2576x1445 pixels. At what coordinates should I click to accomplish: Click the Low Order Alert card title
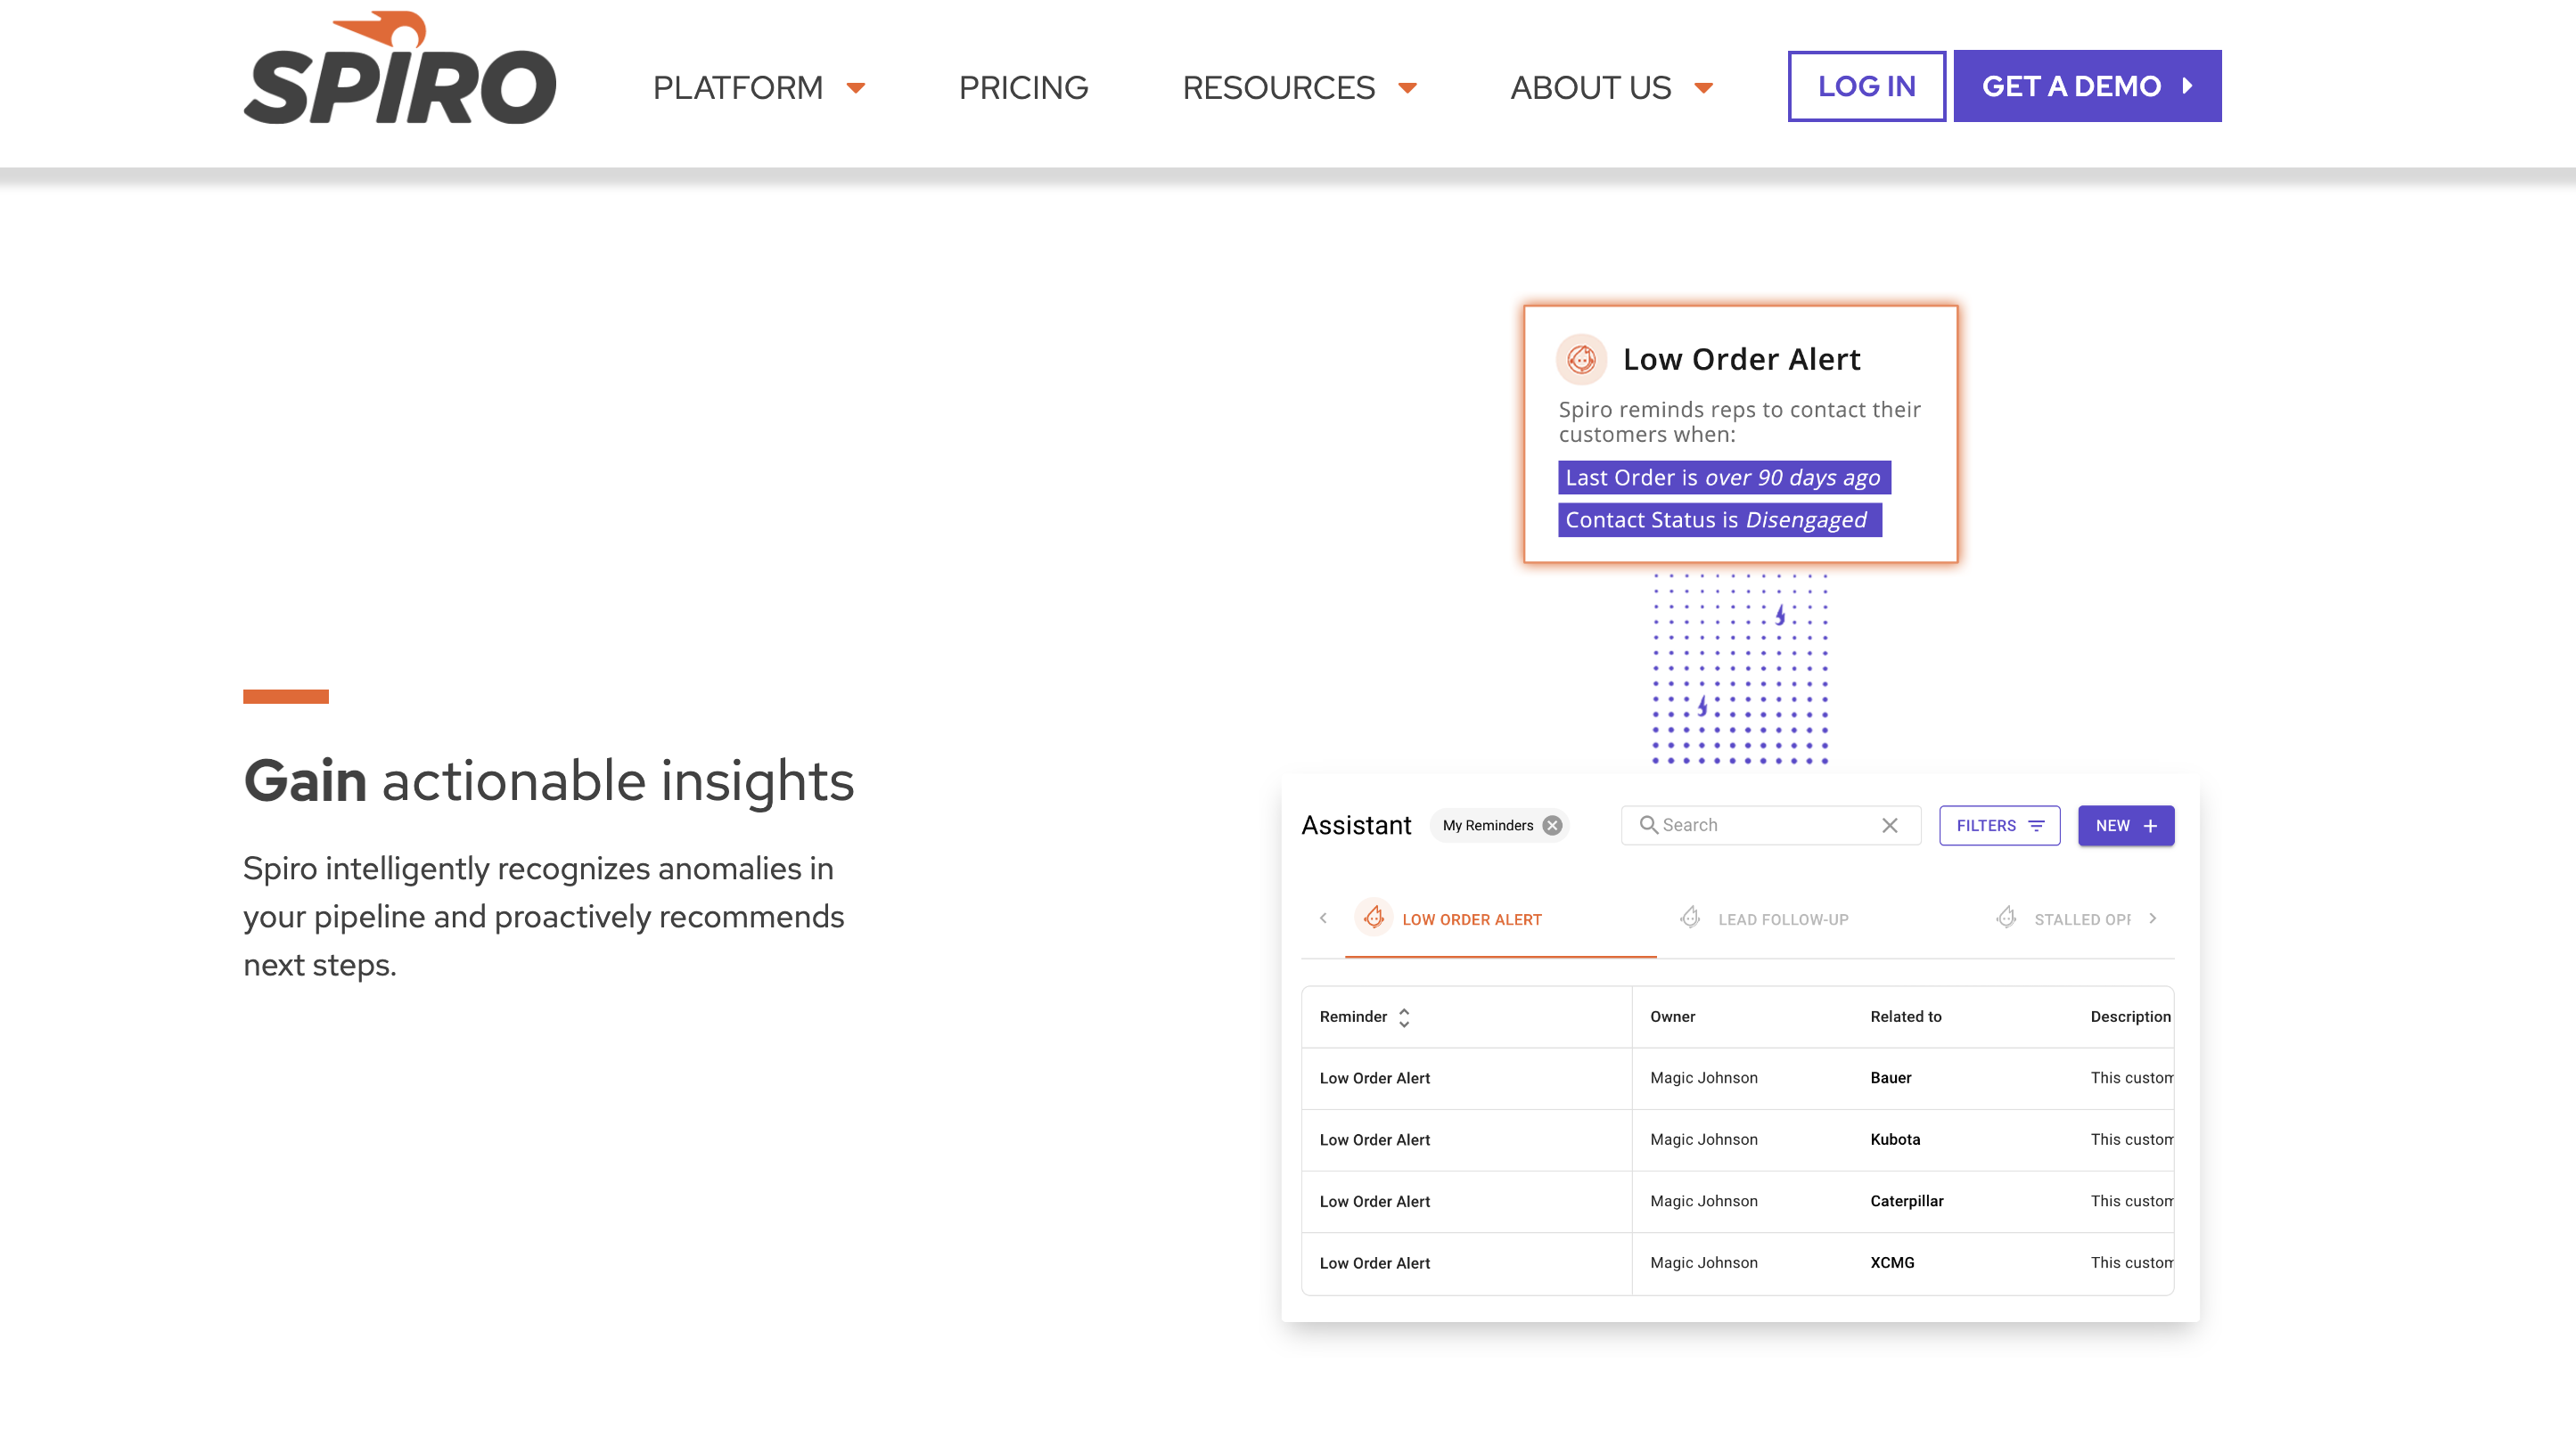click(x=1741, y=359)
